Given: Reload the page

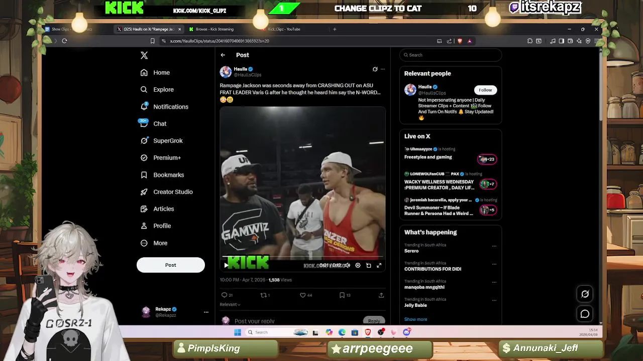Looking at the screenshot, I should tap(64, 41).
